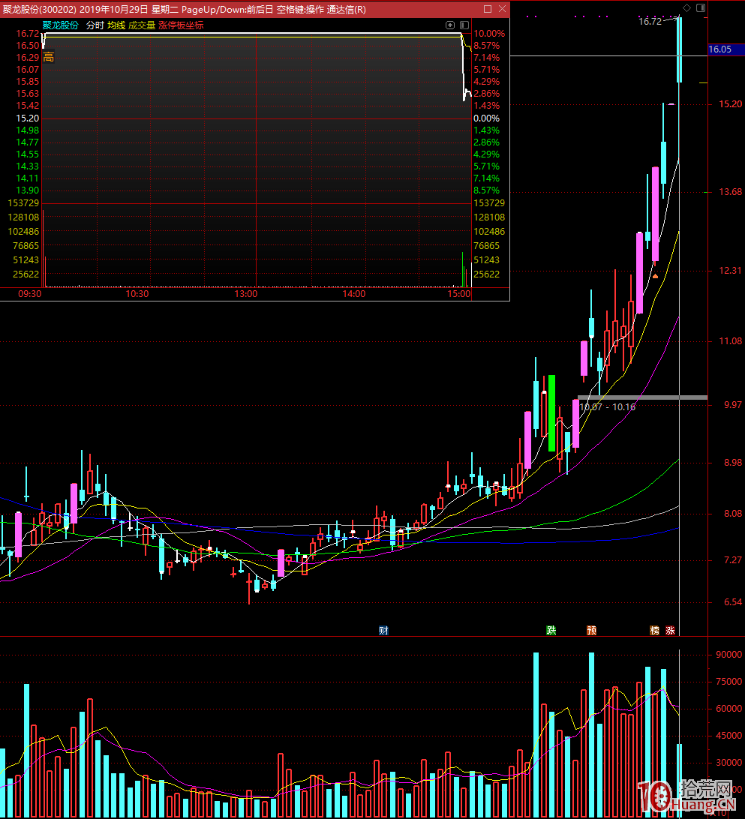Click the 16.05 price tag on axis
This screenshot has width=745, height=819.
719,49
